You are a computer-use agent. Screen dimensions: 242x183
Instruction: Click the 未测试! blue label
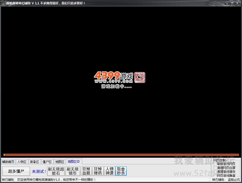[39, 171]
